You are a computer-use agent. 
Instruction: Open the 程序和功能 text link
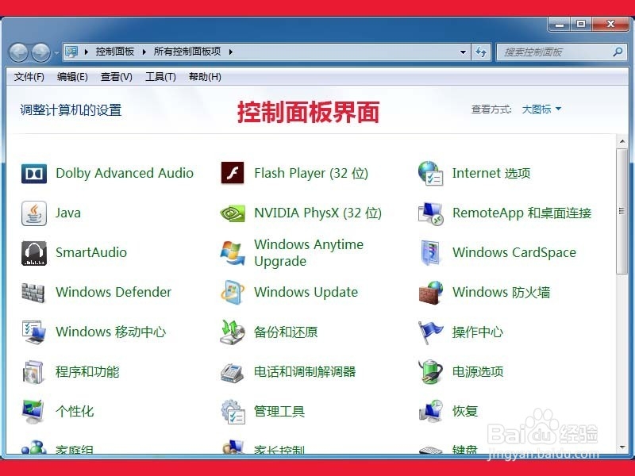click(x=87, y=371)
